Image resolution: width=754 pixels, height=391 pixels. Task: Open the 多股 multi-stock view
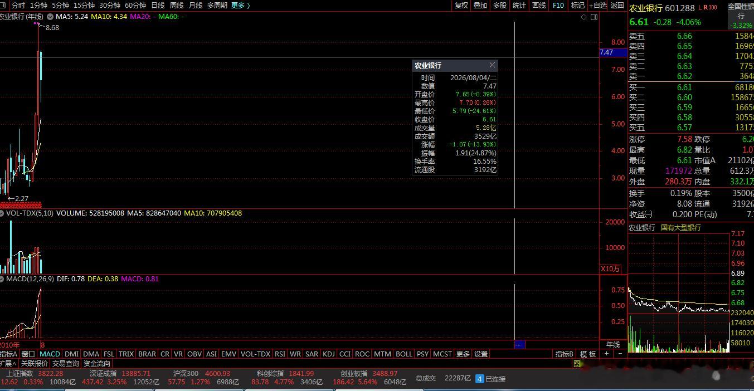pyautogui.click(x=500, y=5)
